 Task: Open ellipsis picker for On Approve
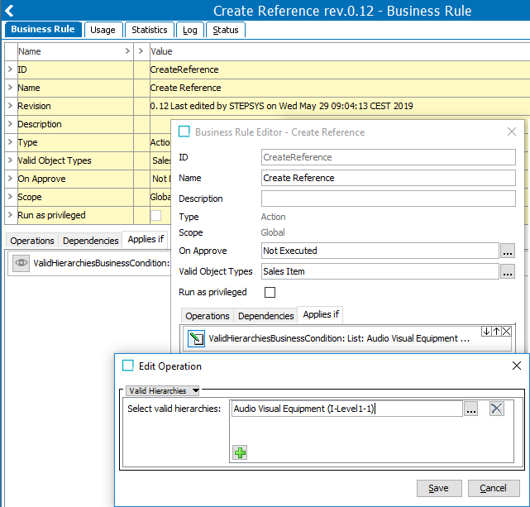coord(508,251)
